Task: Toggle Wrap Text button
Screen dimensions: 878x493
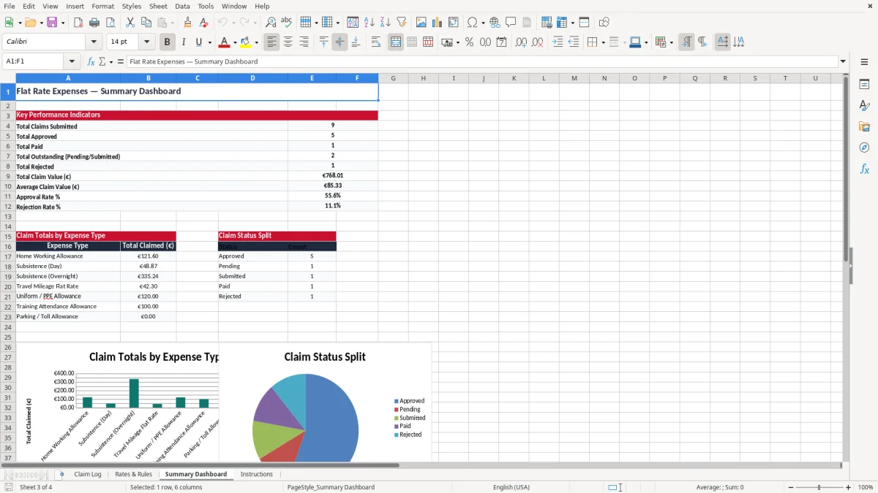Action: click(376, 42)
